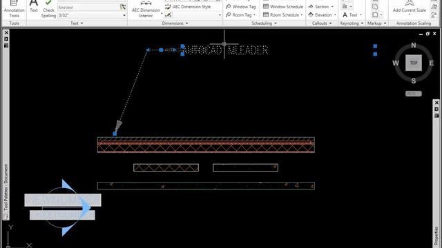Click the dimension style icon beside the empty dropdown
This screenshot has height=248, width=442.
pyautogui.click(x=168, y=15)
